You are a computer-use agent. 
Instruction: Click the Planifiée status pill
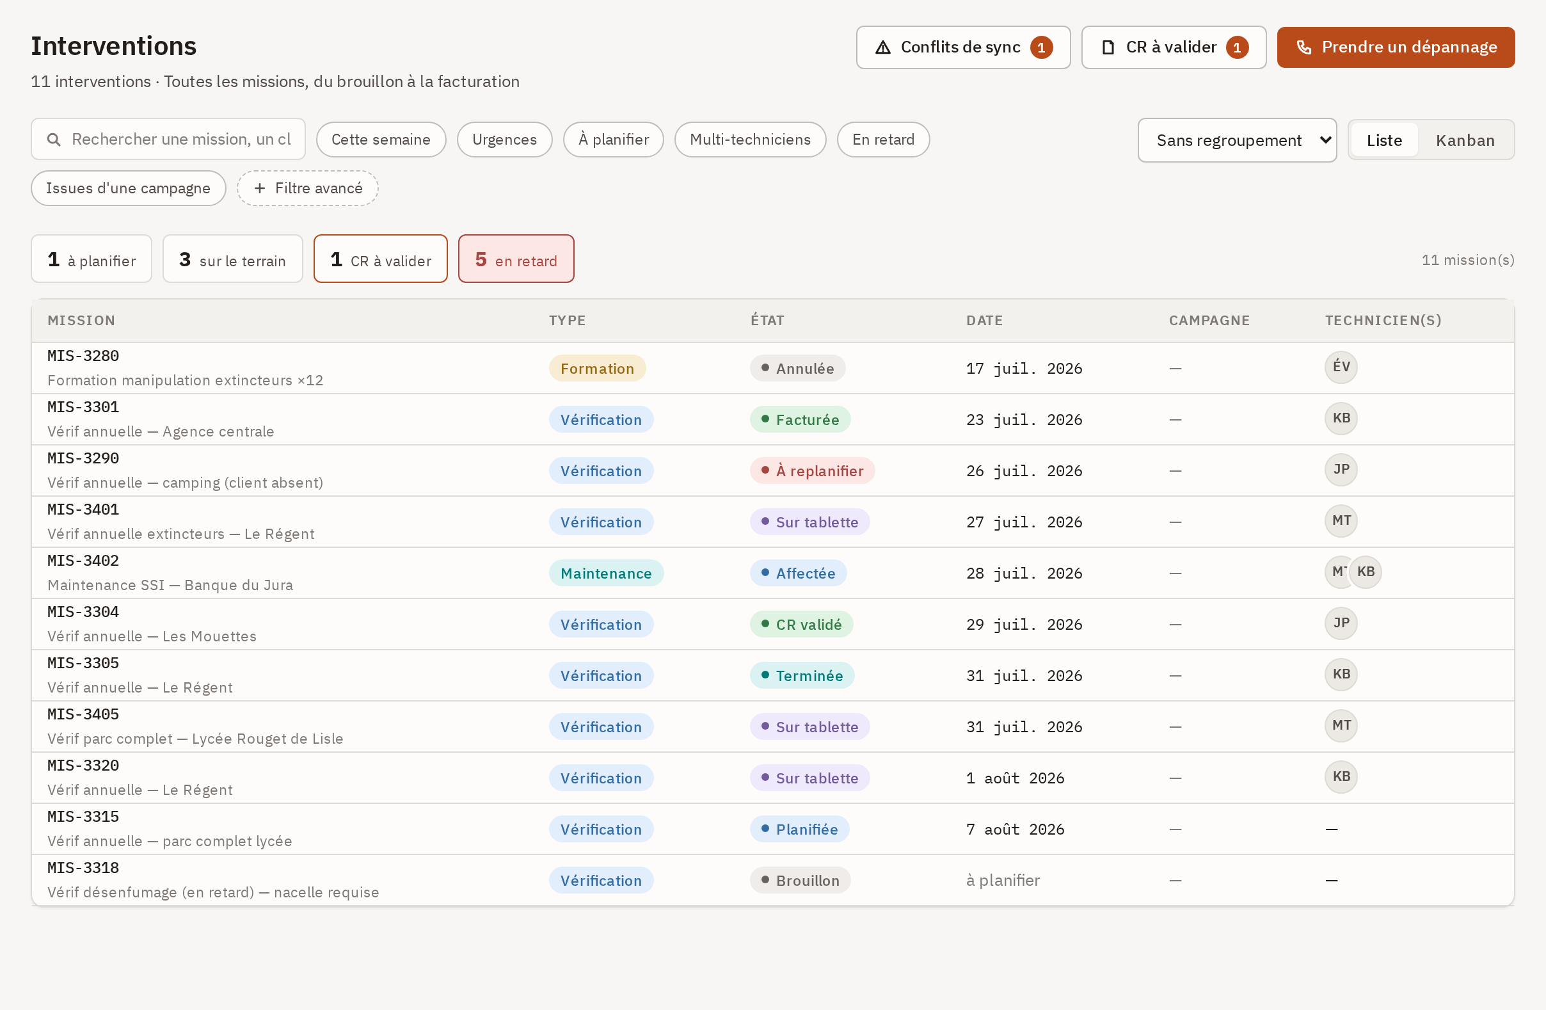tap(799, 830)
